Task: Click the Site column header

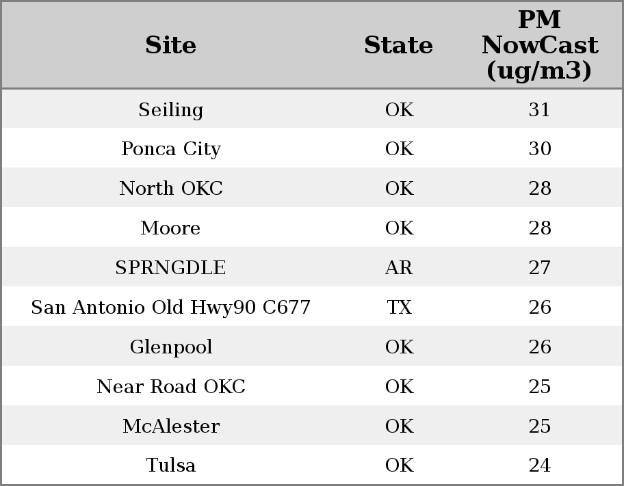Action: [x=170, y=45]
